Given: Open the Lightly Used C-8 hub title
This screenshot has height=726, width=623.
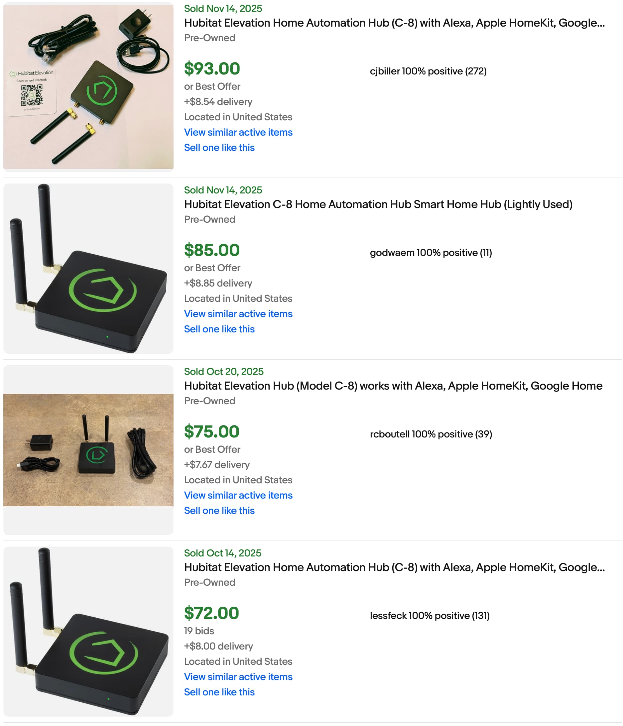Looking at the screenshot, I should [378, 204].
